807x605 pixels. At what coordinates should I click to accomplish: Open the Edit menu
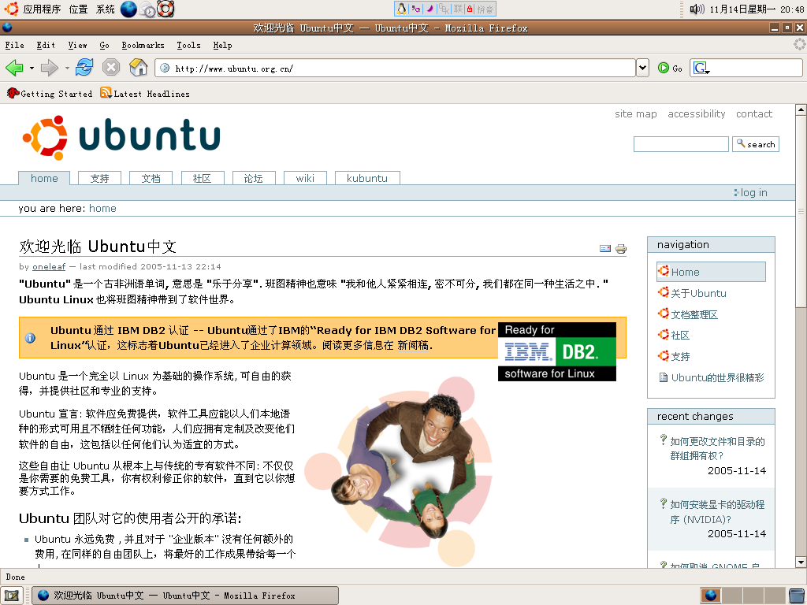click(46, 45)
